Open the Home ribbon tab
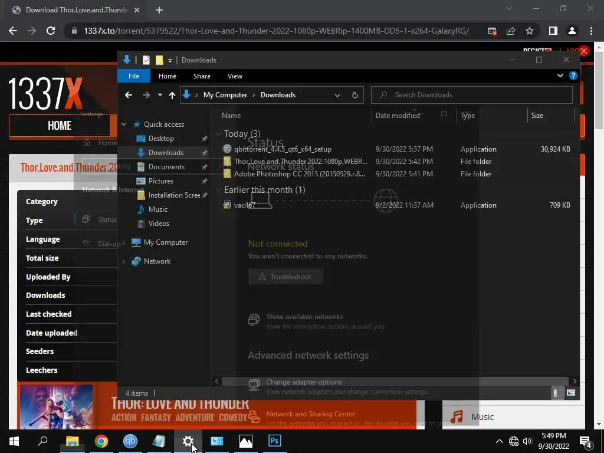This screenshot has height=453, width=604. pos(167,76)
